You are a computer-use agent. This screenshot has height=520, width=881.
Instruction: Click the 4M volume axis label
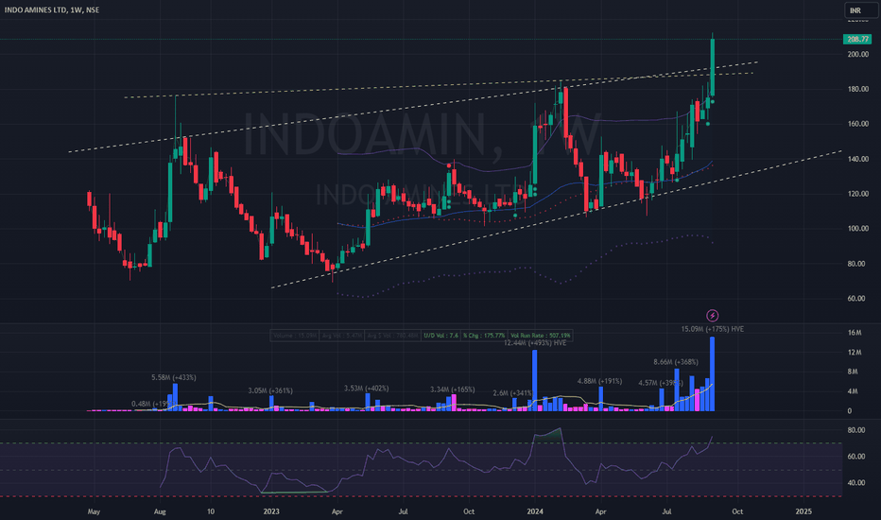[x=853, y=391]
